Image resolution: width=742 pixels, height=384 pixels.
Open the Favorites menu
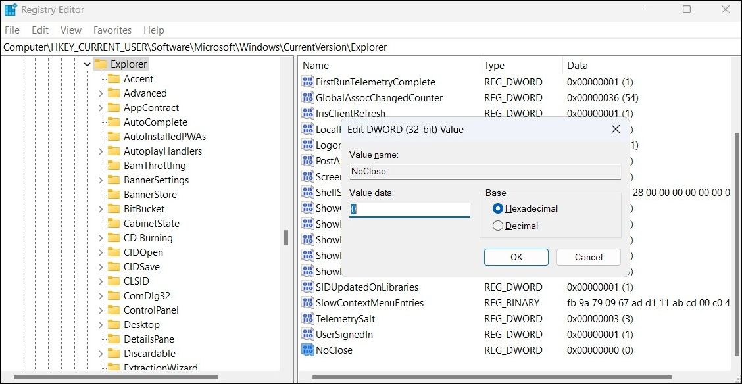[x=112, y=30]
